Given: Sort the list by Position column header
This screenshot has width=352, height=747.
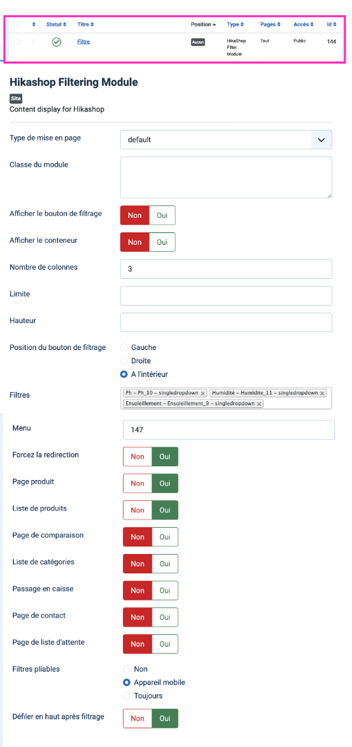Looking at the screenshot, I should click(x=203, y=24).
